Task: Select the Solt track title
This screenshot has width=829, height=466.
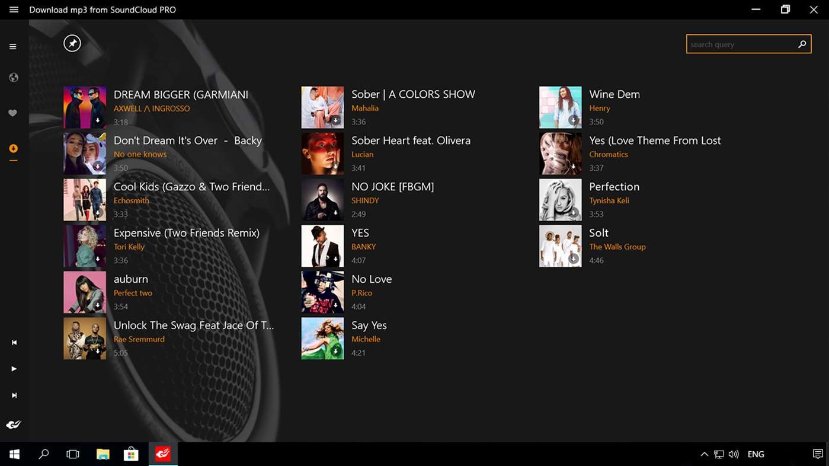Action: [x=599, y=233]
